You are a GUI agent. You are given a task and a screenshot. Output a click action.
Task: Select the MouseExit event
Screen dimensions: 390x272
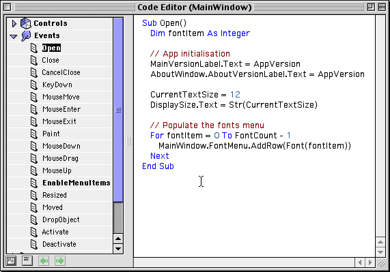59,121
